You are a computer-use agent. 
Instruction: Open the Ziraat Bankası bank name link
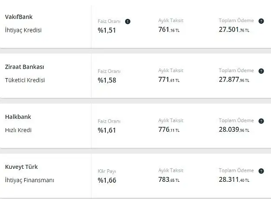[24, 67]
